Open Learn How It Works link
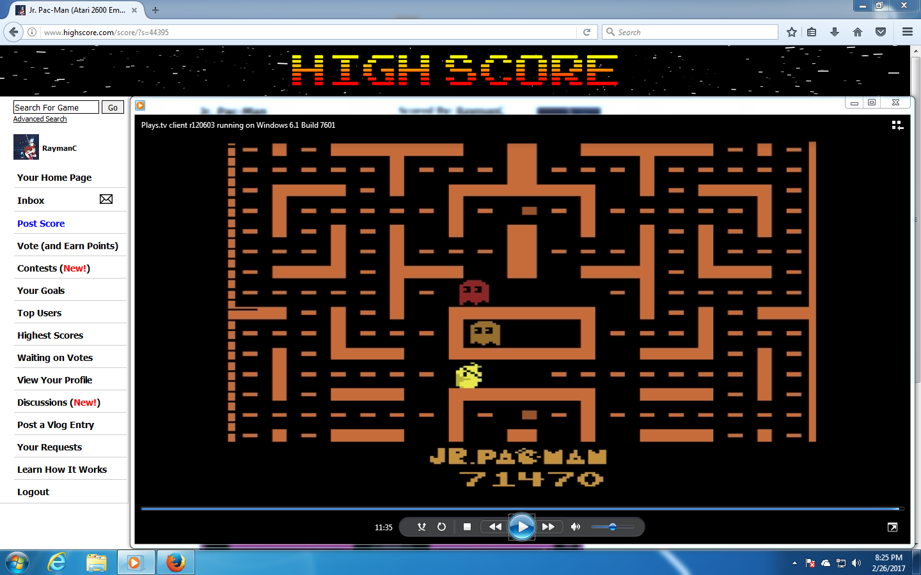The width and height of the screenshot is (921, 575). (62, 470)
